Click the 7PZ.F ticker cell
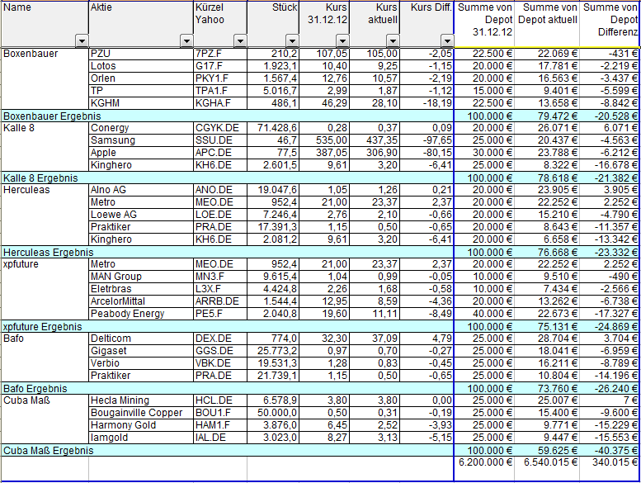The width and height of the screenshot is (641, 483). pyautogui.click(x=220, y=54)
